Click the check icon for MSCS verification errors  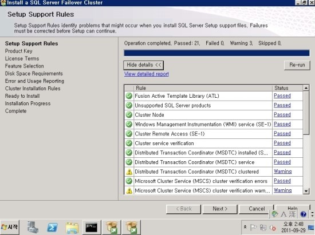coord(129,181)
